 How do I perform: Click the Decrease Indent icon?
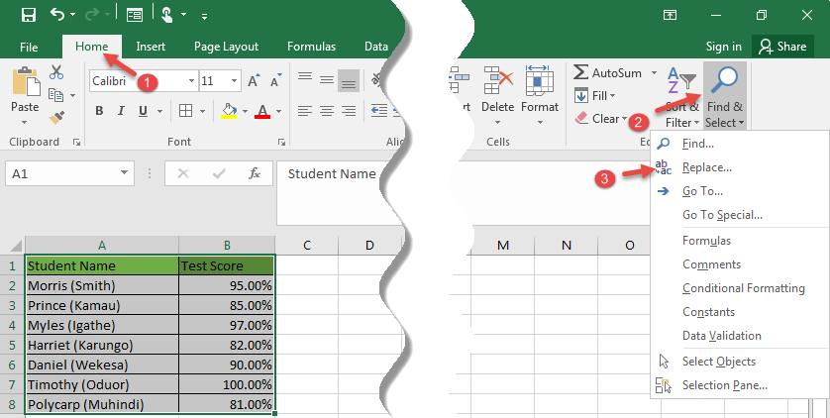[379, 111]
